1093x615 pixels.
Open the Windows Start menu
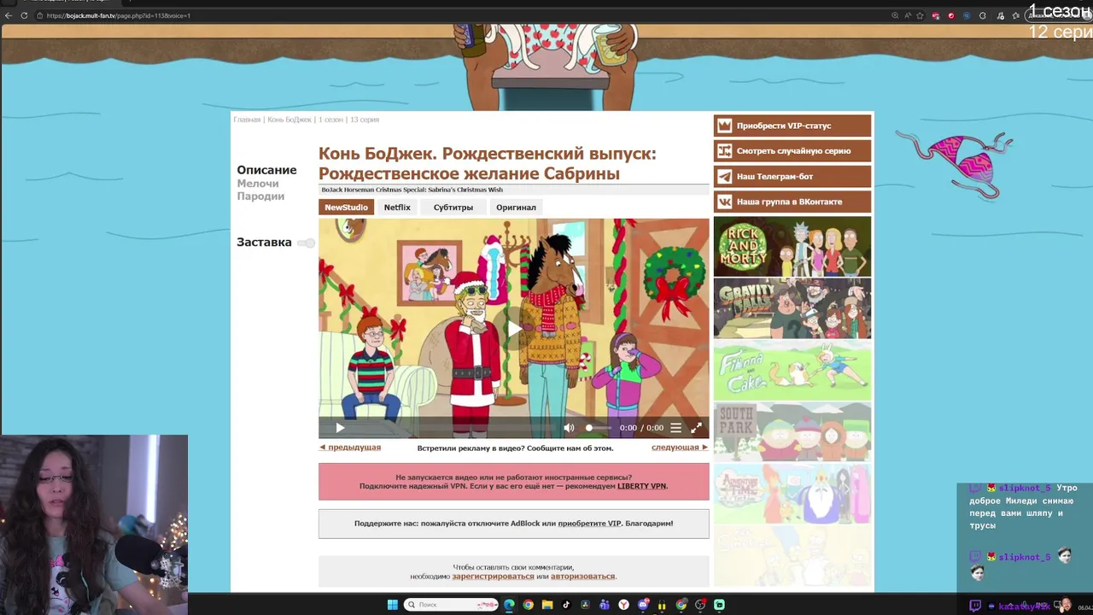[393, 605]
